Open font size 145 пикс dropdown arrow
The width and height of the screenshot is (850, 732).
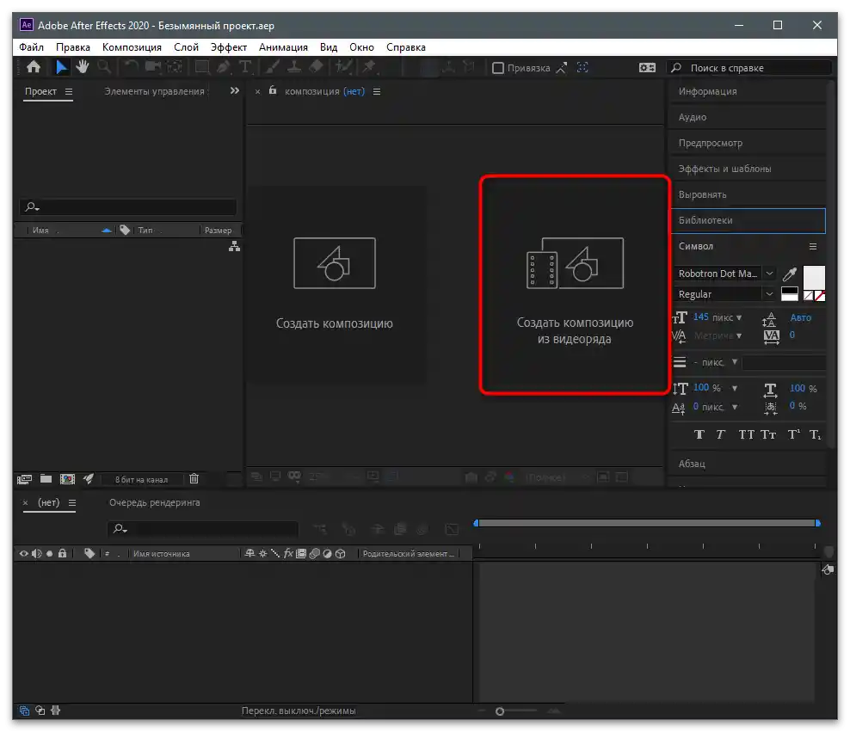pyautogui.click(x=739, y=318)
